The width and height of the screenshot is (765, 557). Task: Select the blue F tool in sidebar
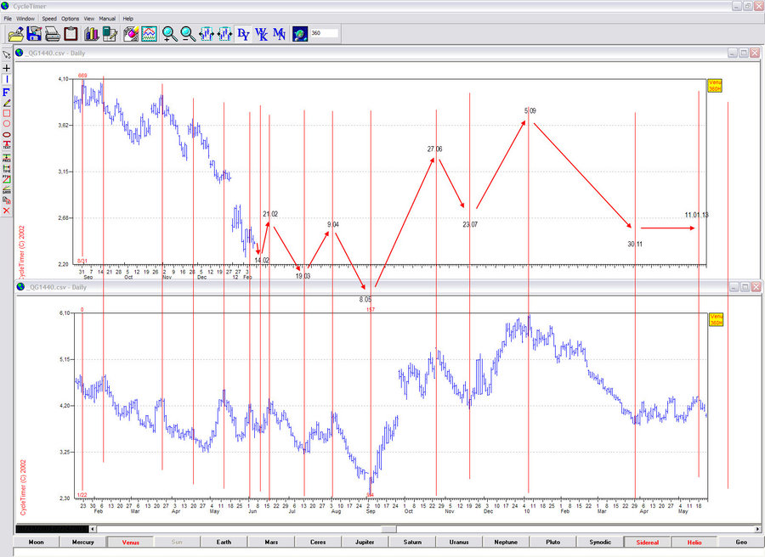pyautogui.click(x=7, y=91)
